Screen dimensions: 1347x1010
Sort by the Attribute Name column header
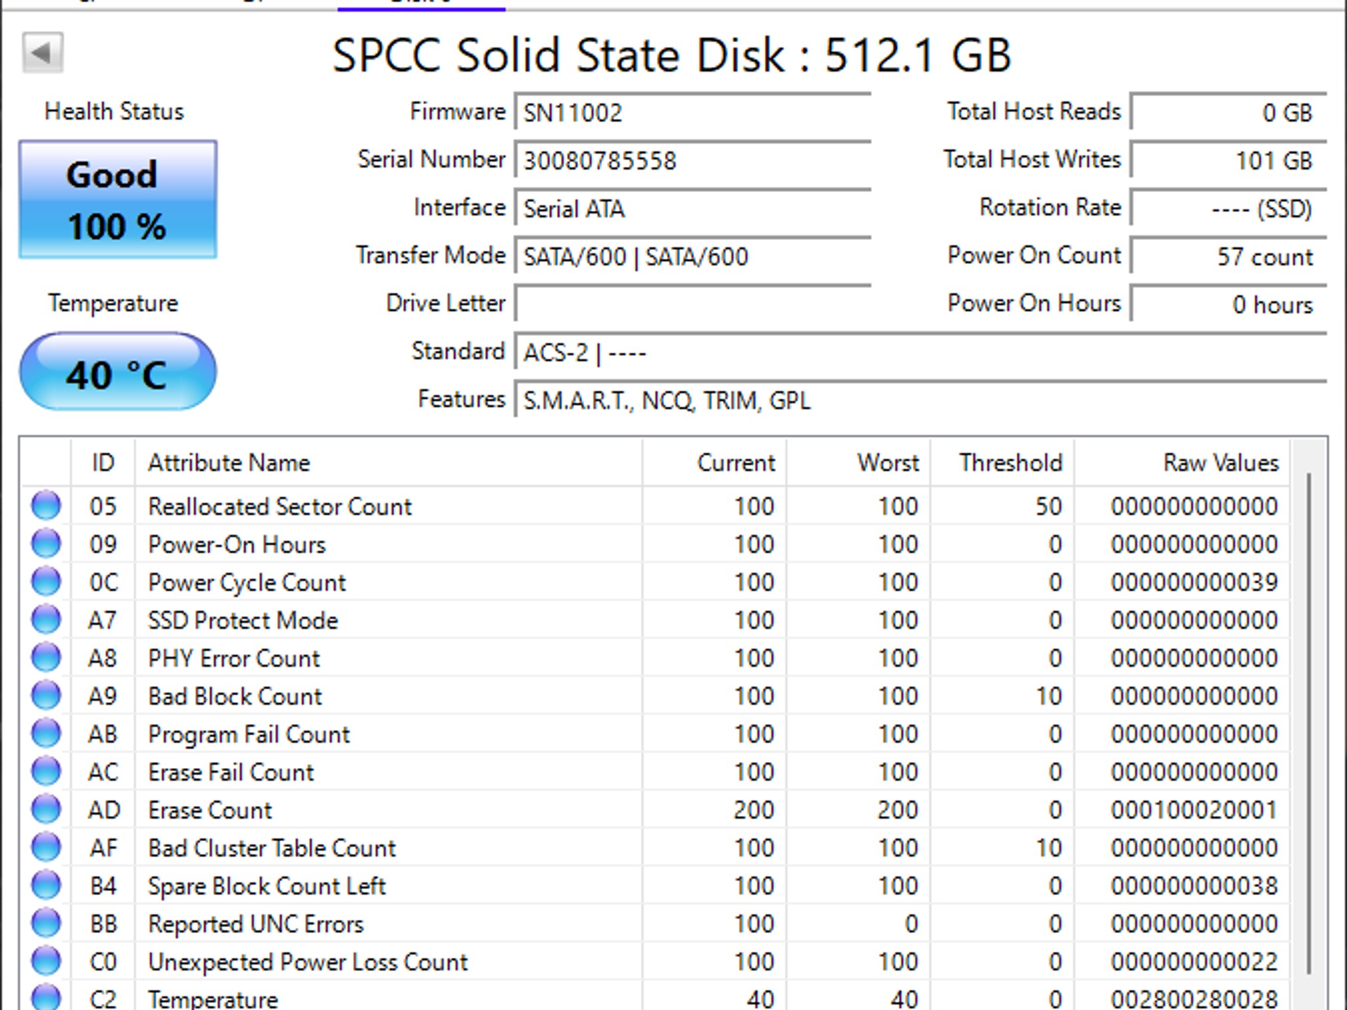[388, 463]
